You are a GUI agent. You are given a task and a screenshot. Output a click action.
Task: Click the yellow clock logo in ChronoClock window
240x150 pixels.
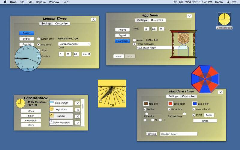coord(20,103)
